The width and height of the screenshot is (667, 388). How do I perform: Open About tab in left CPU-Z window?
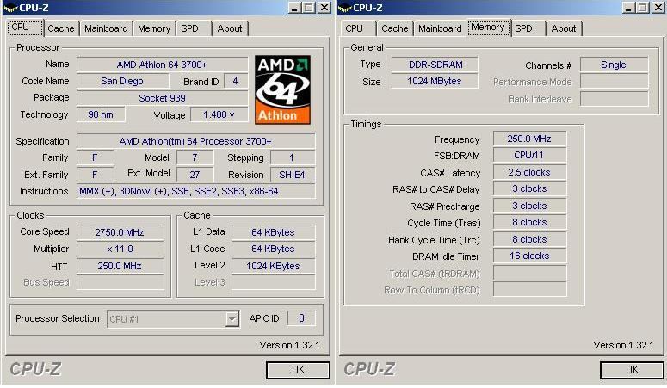[x=230, y=28]
